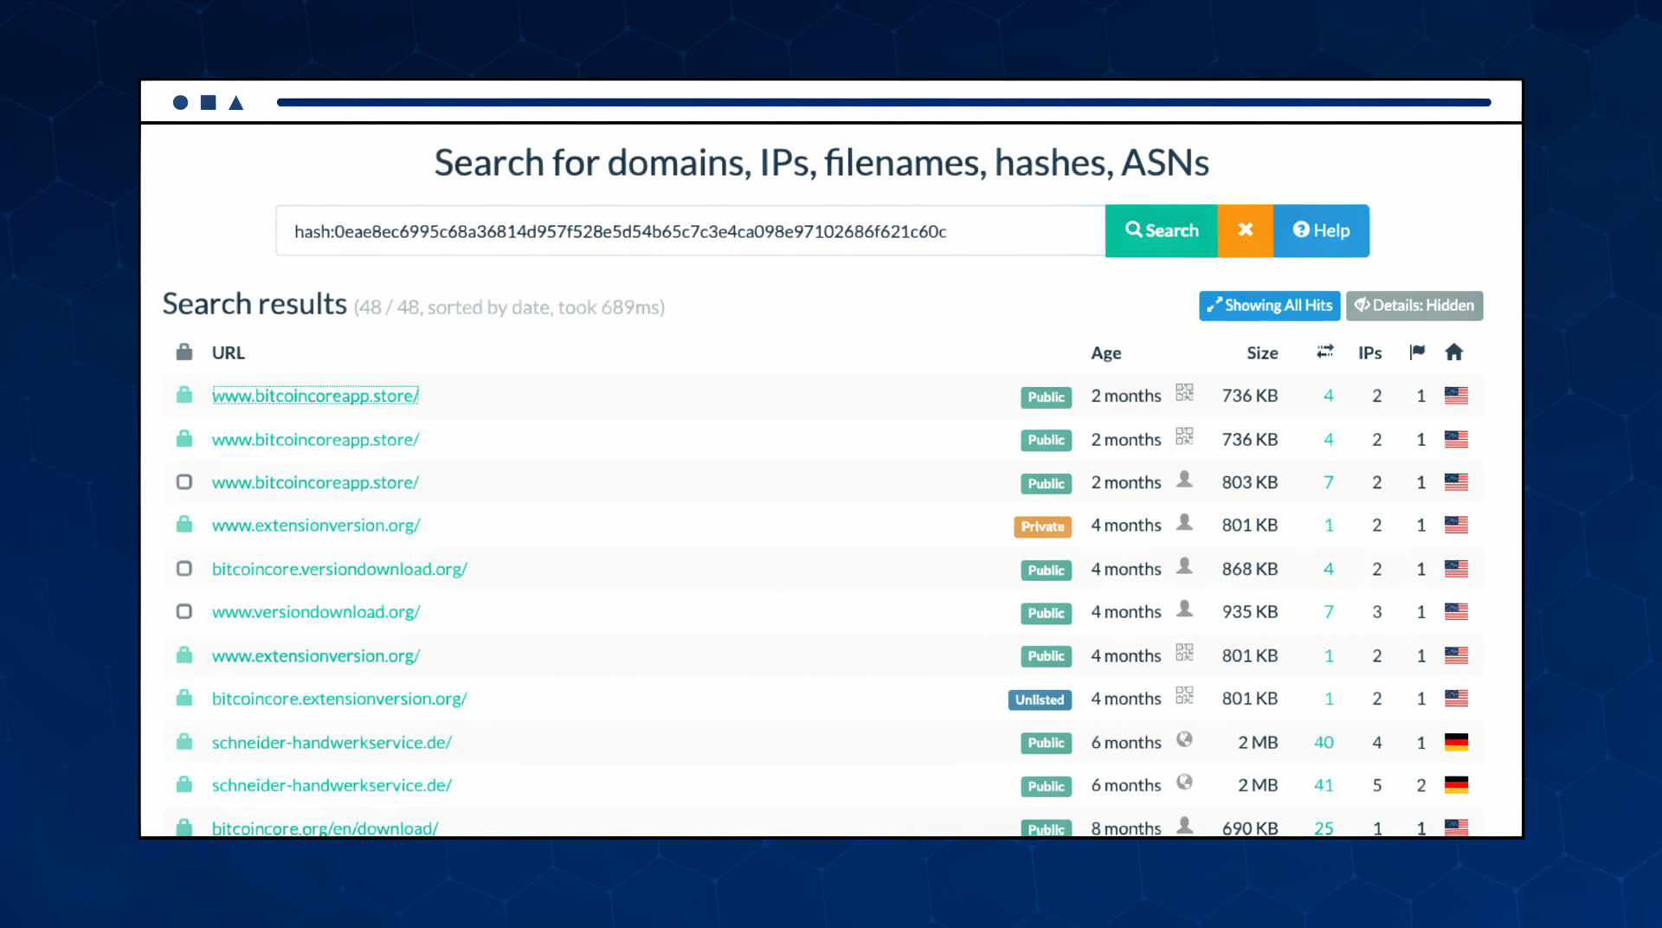The width and height of the screenshot is (1662, 928).
Task: Click the lock icon in the table header
Action: tap(184, 352)
